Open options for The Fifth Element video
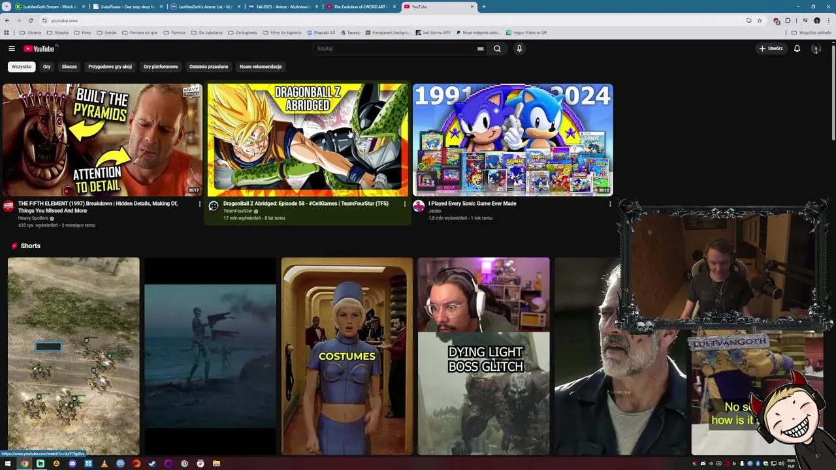The height and width of the screenshot is (470, 836). pyautogui.click(x=199, y=204)
